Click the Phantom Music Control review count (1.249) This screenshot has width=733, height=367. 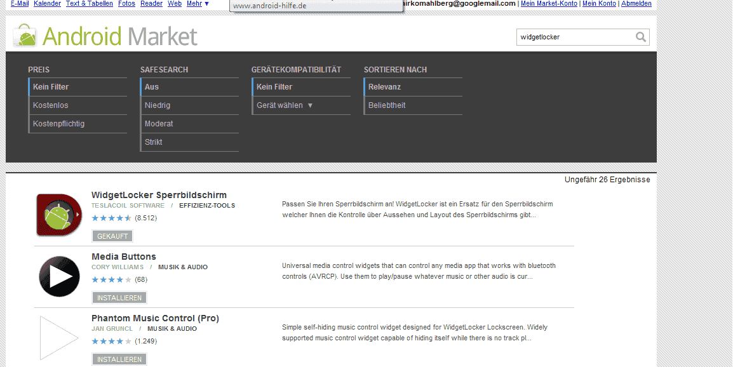click(146, 342)
